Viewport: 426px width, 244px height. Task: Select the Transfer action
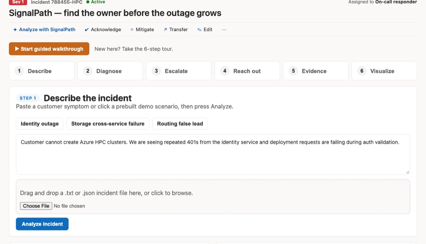tap(176, 30)
